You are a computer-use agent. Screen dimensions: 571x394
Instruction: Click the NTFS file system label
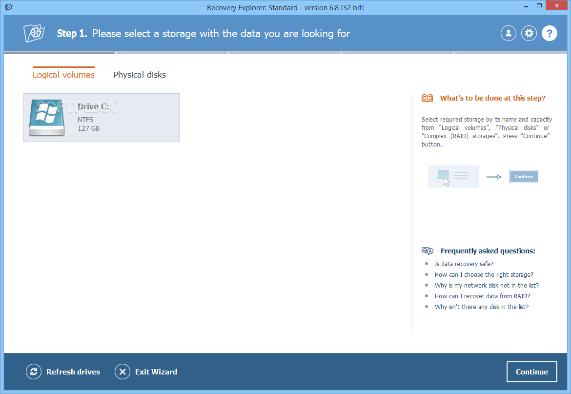coord(85,120)
